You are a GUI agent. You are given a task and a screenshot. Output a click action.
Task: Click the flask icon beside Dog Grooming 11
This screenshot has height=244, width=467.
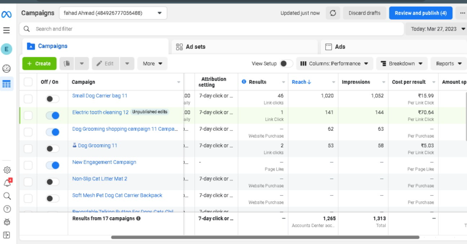point(75,145)
